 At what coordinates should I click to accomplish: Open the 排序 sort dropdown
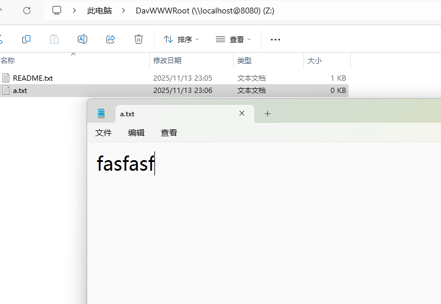tap(181, 39)
